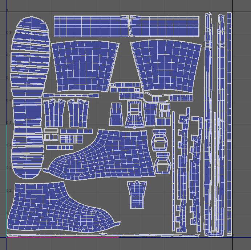Click the '0.9' V-axis grid label
The image size is (251, 250).
click(9, 33)
